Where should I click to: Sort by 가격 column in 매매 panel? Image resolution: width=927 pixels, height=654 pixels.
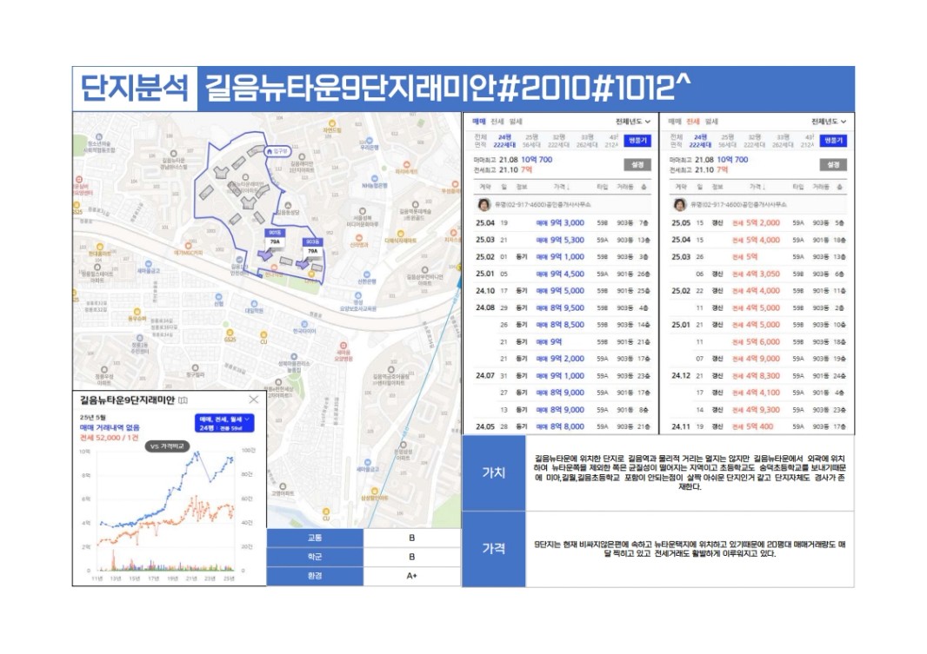pyautogui.click(x=562, y=187)
